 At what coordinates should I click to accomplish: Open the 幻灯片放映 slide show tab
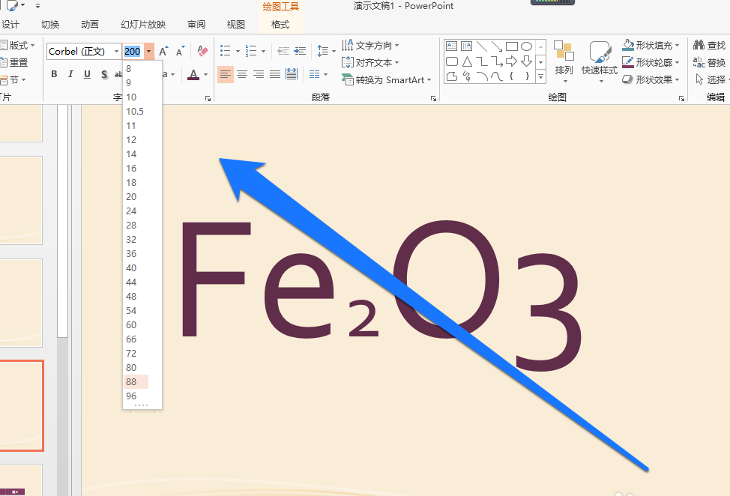(x=143, y=24)
